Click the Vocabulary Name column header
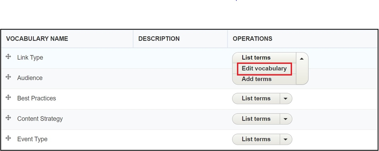The image size is (379, 151). (x=37, y=39)
